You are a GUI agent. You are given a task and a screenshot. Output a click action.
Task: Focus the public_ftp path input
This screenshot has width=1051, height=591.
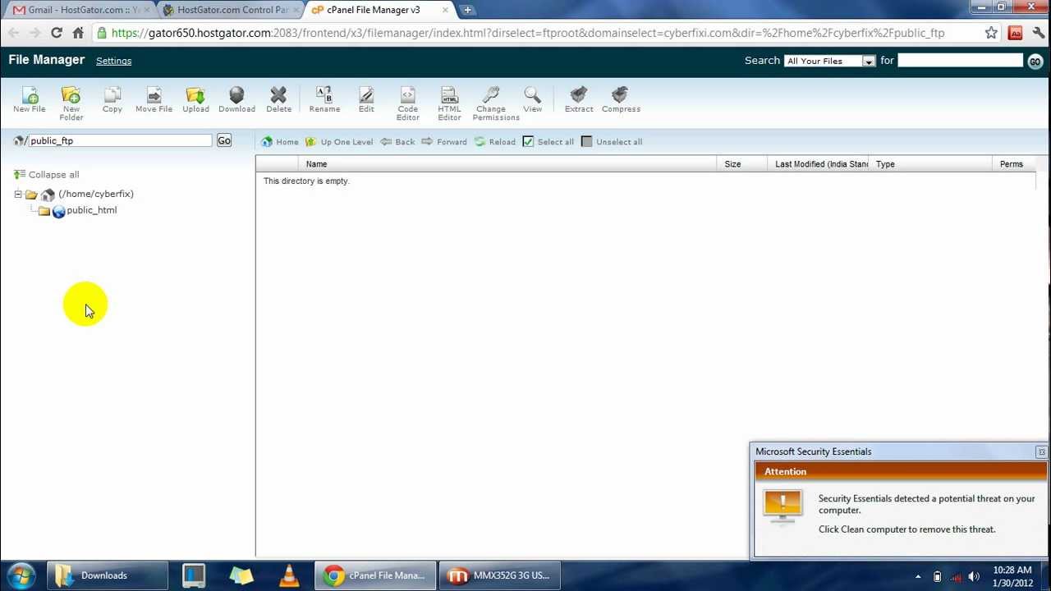coord(120,141)
